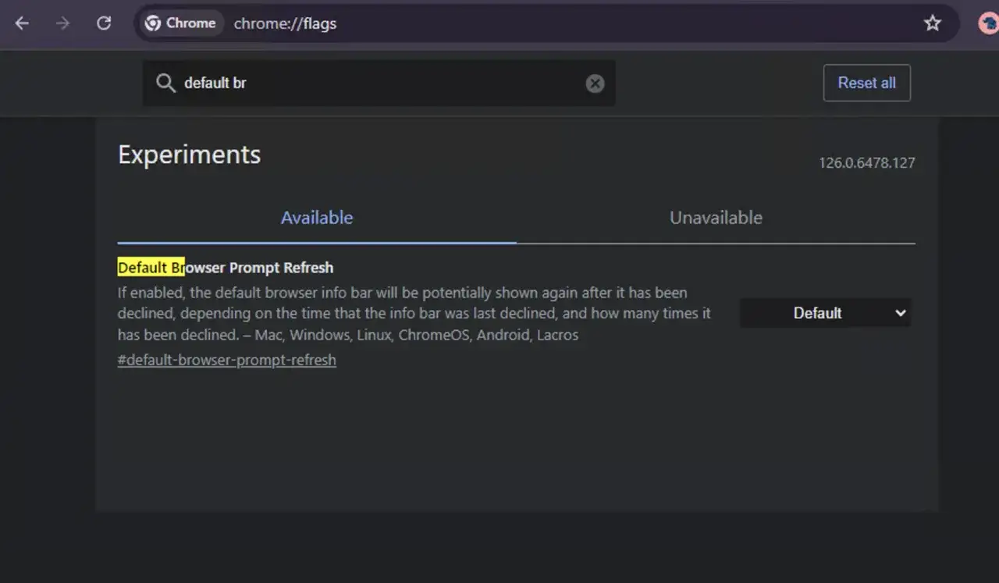Click the back navigation arrow
The image size is (999, 583).
click(x=22, y=23)
